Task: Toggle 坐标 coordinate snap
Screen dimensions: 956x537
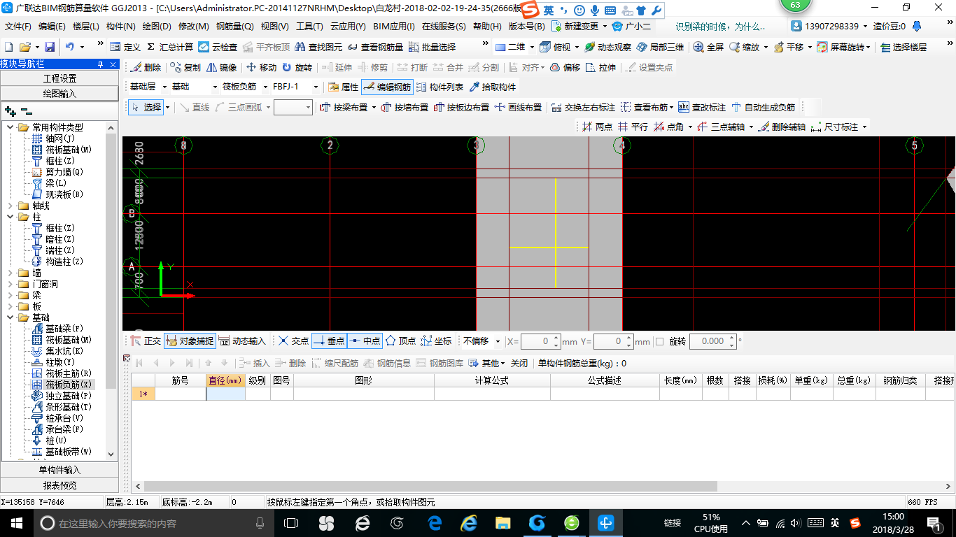Action: pos(436,341)
